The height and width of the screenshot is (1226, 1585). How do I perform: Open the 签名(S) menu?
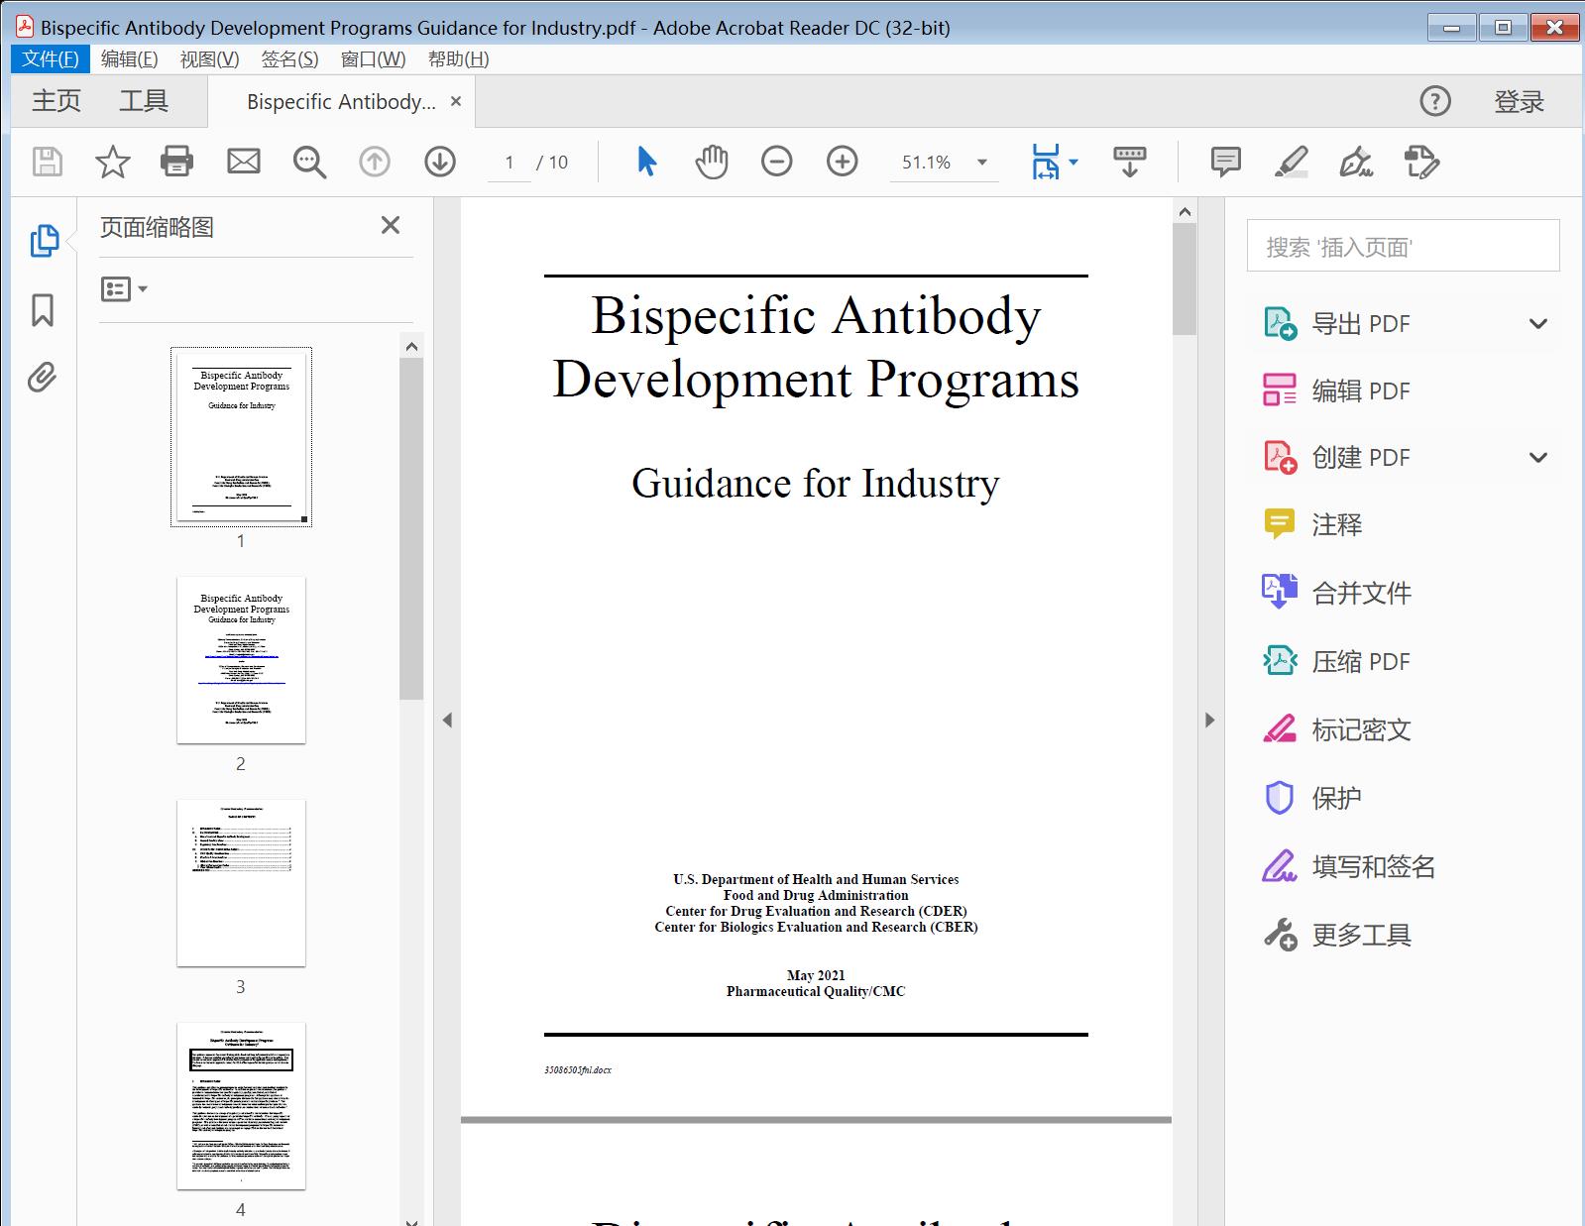pos(289,59)
